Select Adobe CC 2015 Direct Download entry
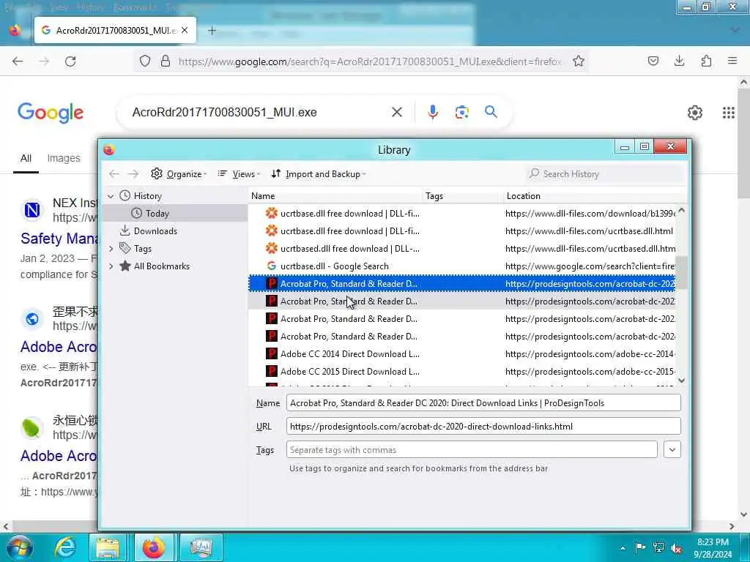This screenshot has width=750, height=562. (x=461, y=372)
